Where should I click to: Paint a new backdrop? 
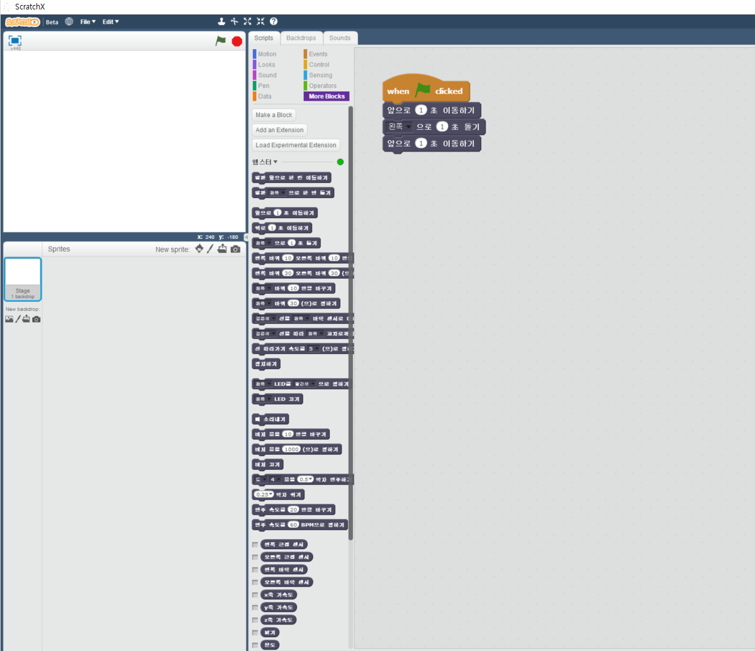click(x=18, y=319)
